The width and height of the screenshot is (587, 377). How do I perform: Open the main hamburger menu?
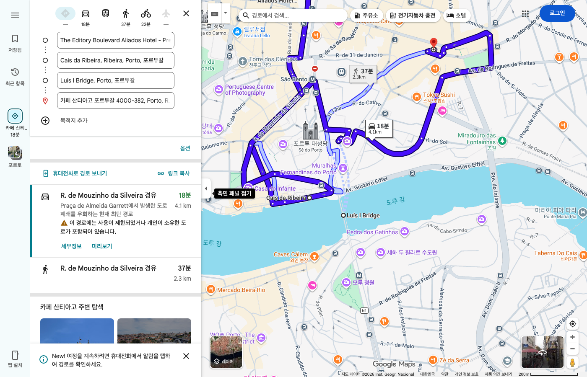tap(15, 15)
